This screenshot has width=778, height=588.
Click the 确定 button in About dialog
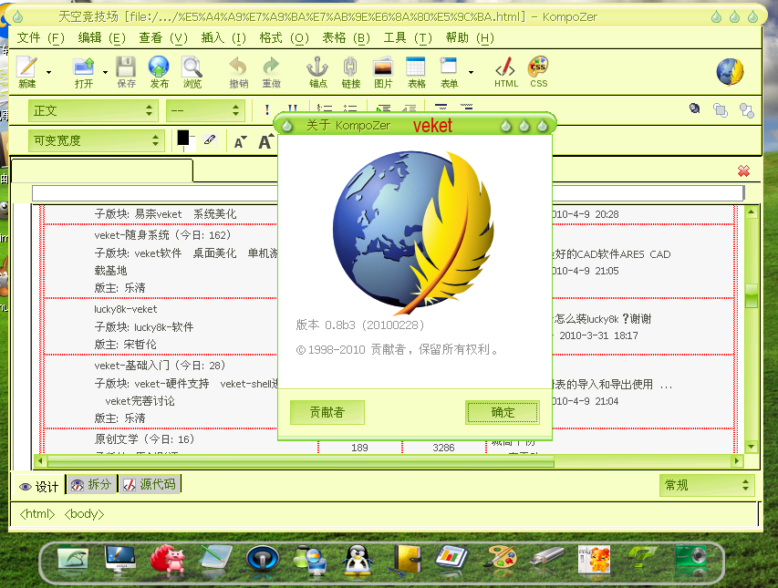click(503, 412)
